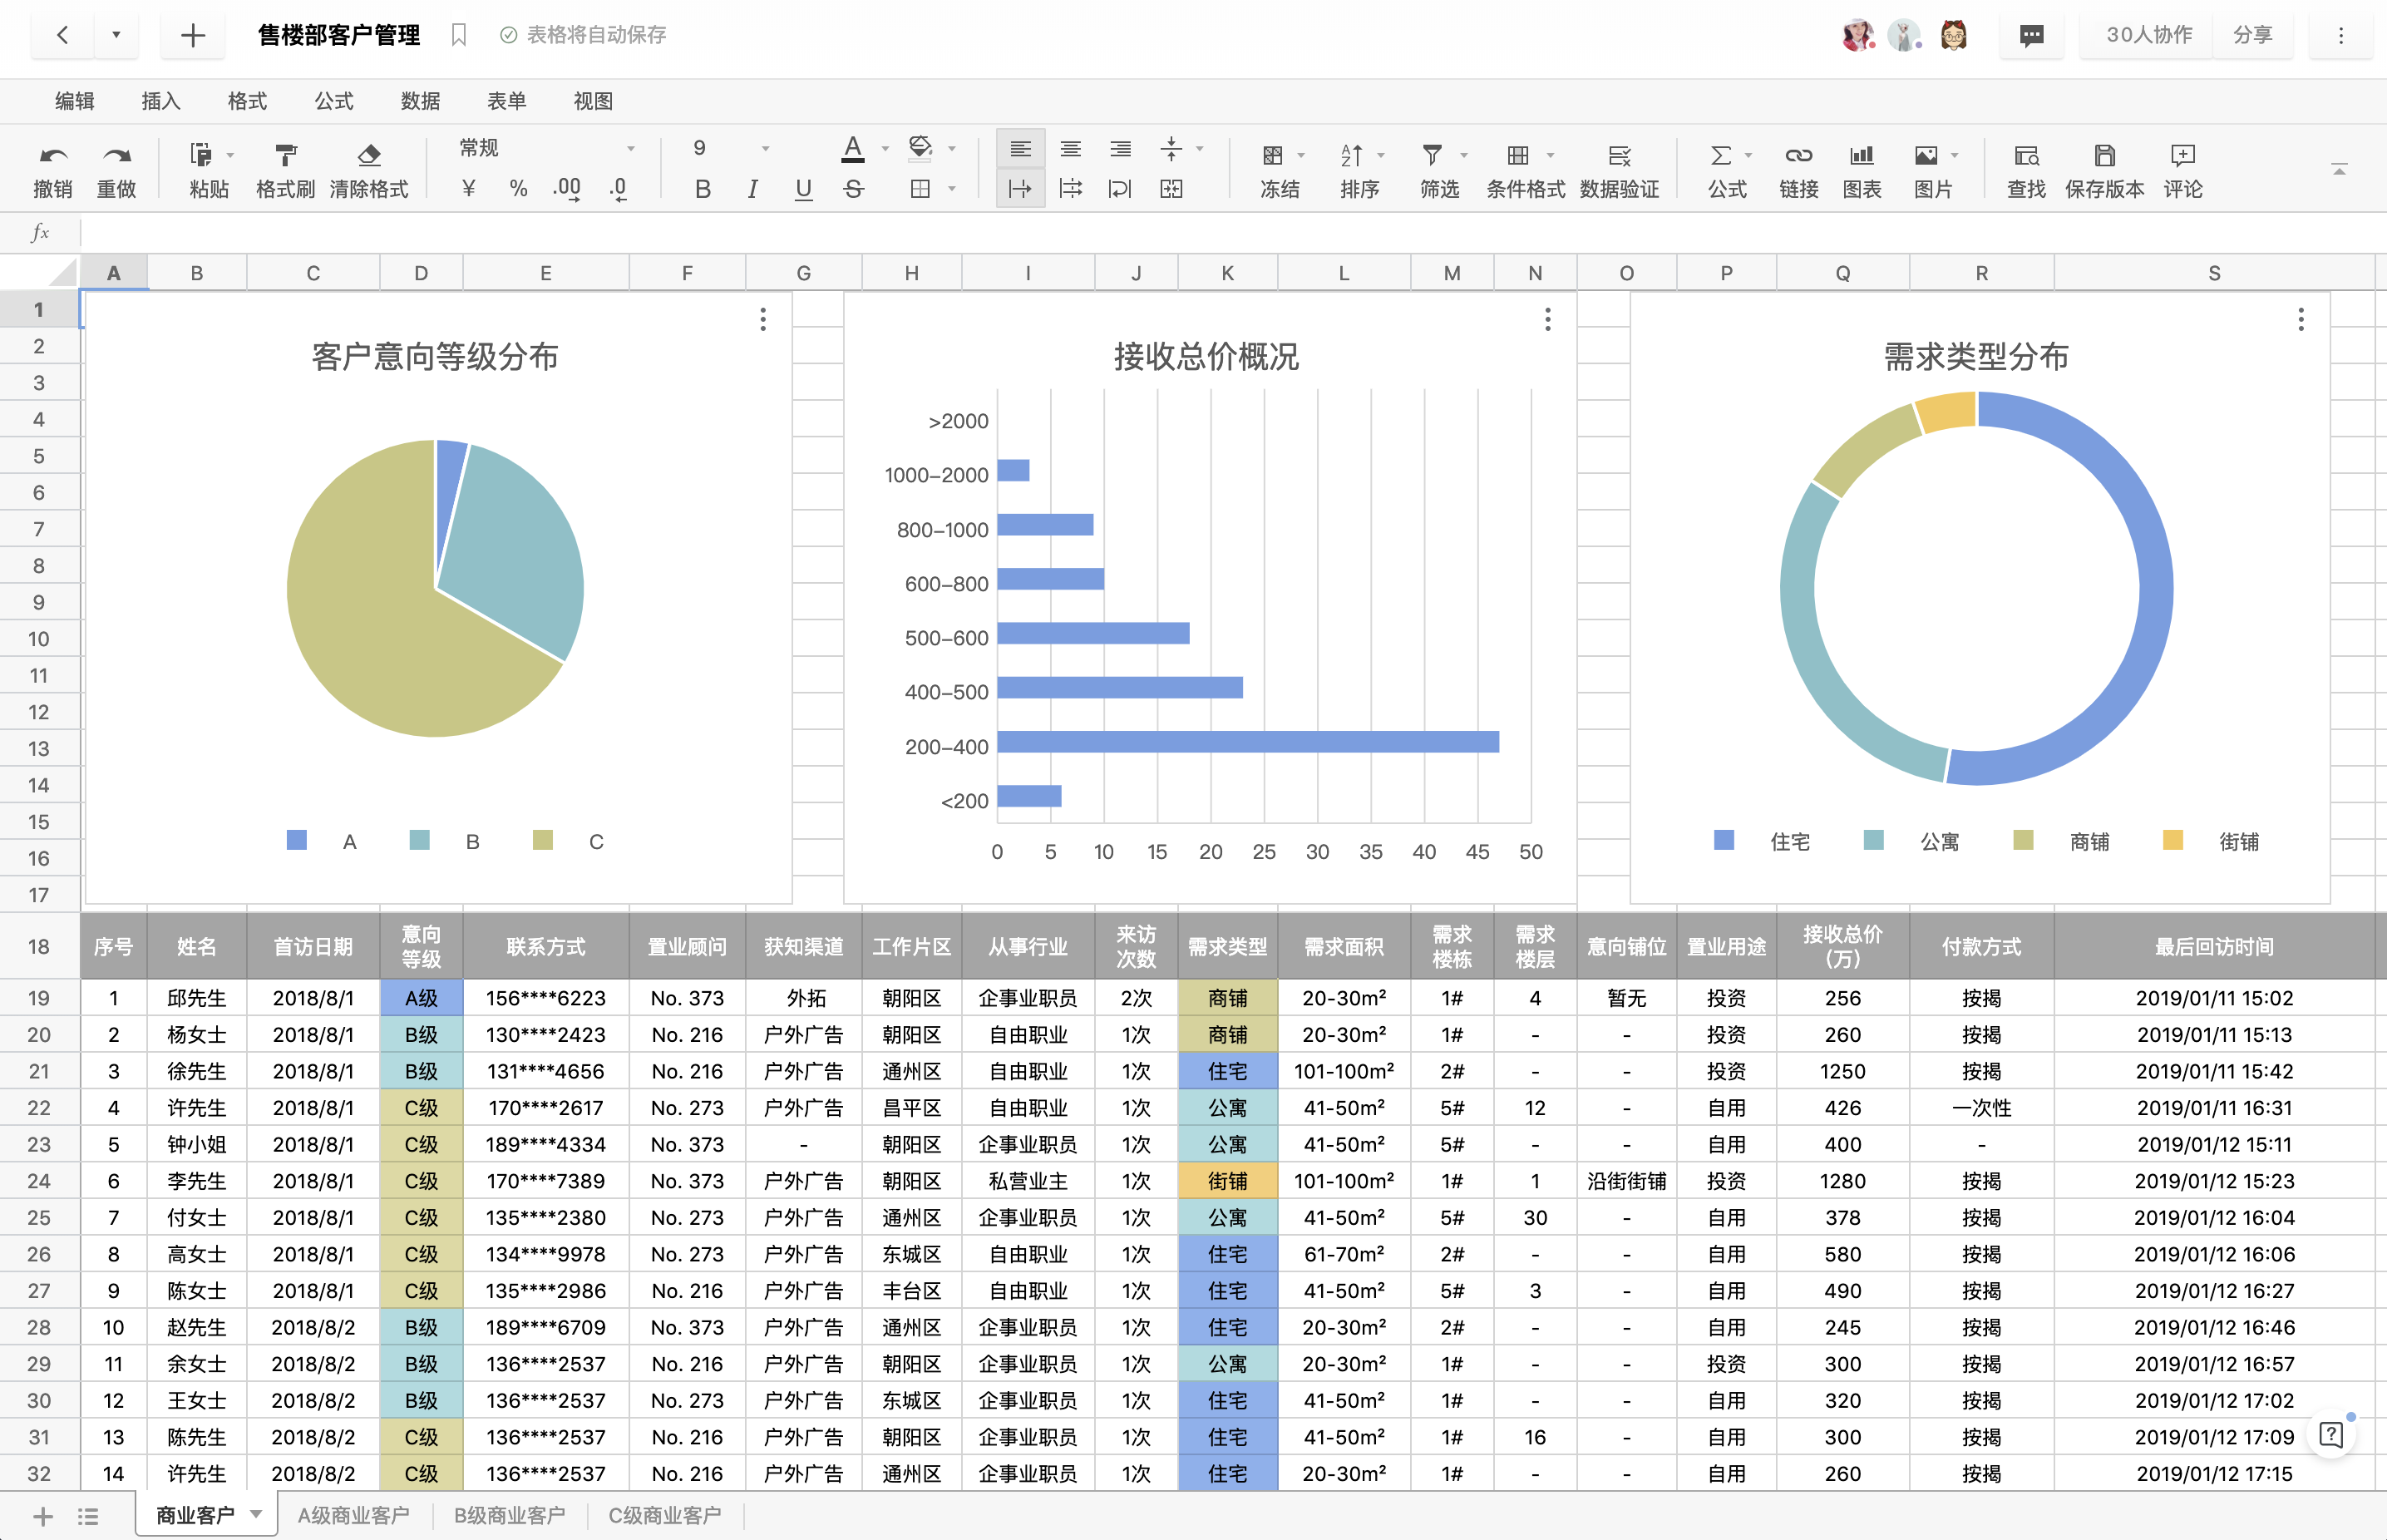The height and width of the screenshot is (1540, 2387).
Task: Click save version (保存版本) icon
Action: coord(2104,155)
